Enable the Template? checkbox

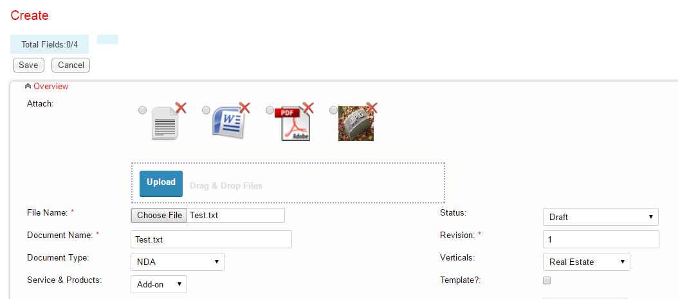pyautogui.click(x=547, y=280)
